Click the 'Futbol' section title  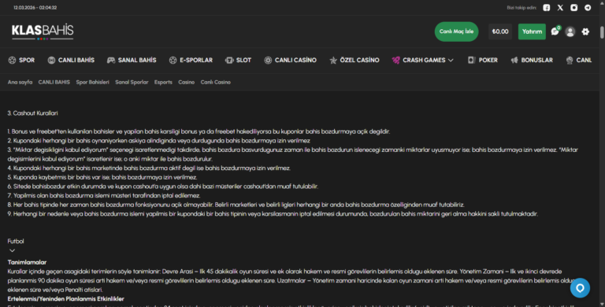click(x=16, y=242)
